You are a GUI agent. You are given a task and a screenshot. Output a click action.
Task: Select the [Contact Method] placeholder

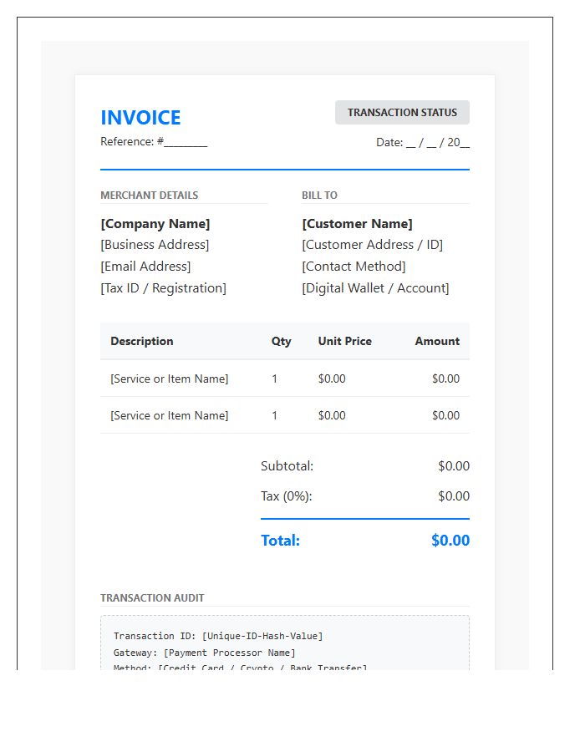[354, 267]
